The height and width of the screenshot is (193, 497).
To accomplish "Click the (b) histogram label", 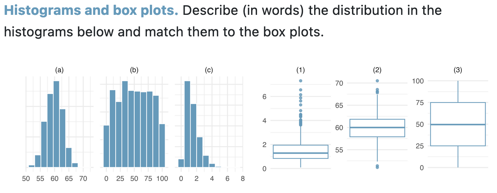I will (134, 70).
